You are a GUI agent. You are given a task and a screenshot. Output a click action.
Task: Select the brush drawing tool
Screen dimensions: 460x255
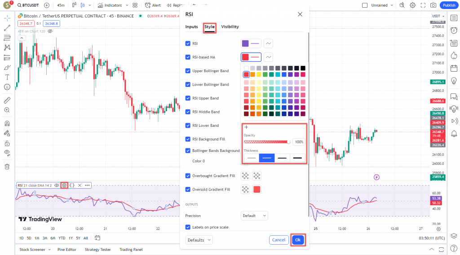[x=7, y=67]
